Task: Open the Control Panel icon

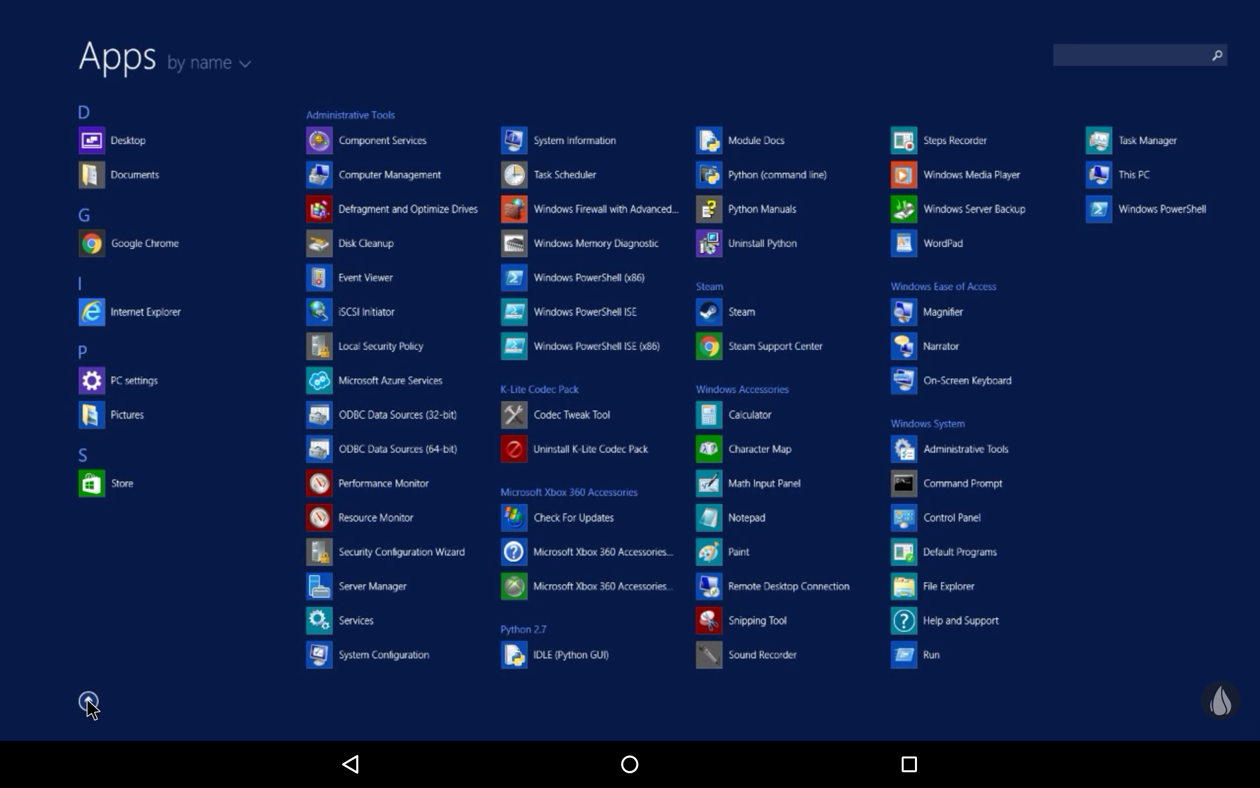Action: tap(904, 518)
